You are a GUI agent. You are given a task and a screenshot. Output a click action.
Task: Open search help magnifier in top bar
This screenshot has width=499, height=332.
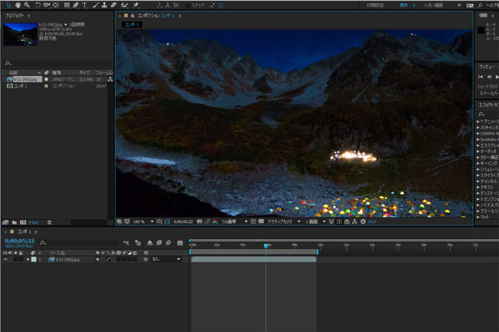[x=480, y=6]
